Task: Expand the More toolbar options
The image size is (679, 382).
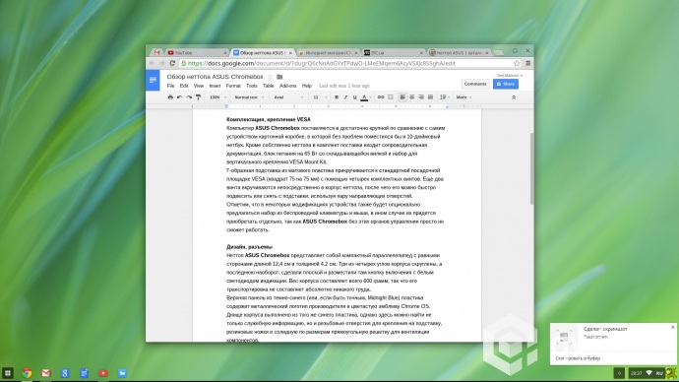Action: pos(463,97)
